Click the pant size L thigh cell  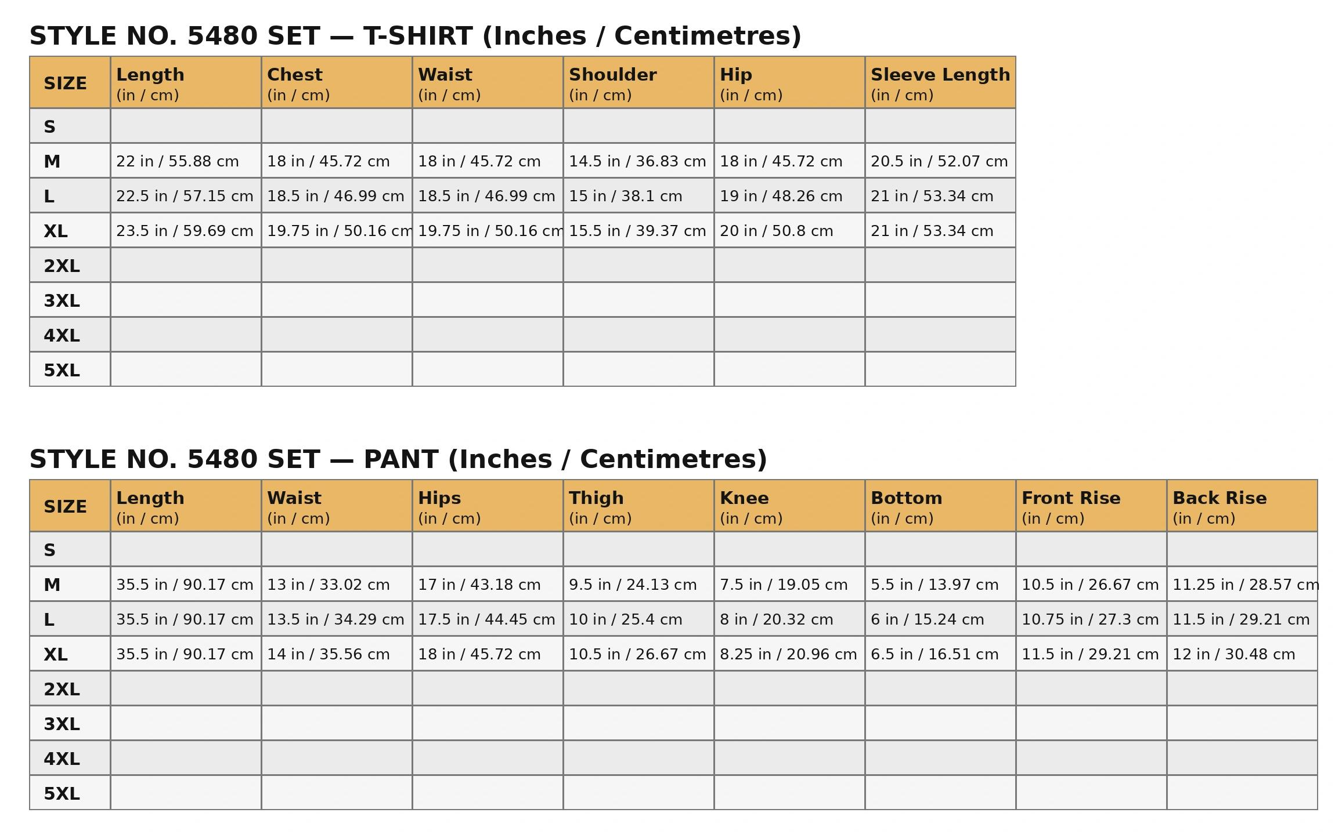click(x=638, y=619)
